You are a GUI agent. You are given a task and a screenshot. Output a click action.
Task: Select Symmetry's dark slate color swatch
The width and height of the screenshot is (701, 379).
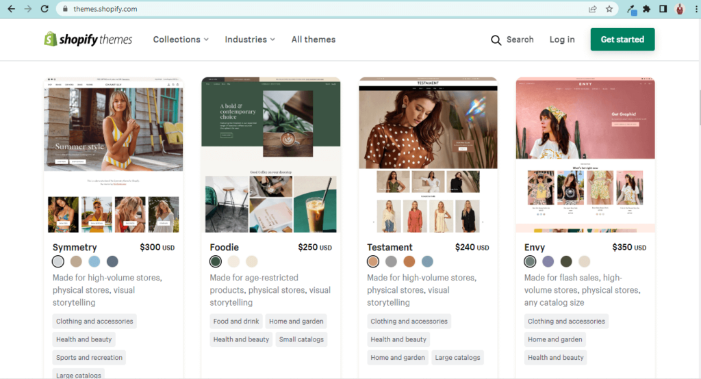pos(112,261)
